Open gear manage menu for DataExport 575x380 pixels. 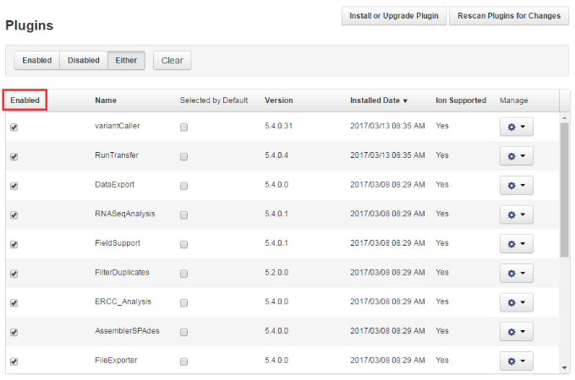[x=516, y=186]
